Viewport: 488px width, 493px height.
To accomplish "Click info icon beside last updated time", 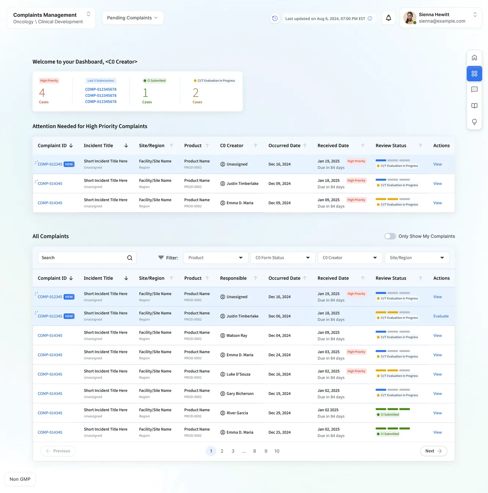I will coord(370,18).
